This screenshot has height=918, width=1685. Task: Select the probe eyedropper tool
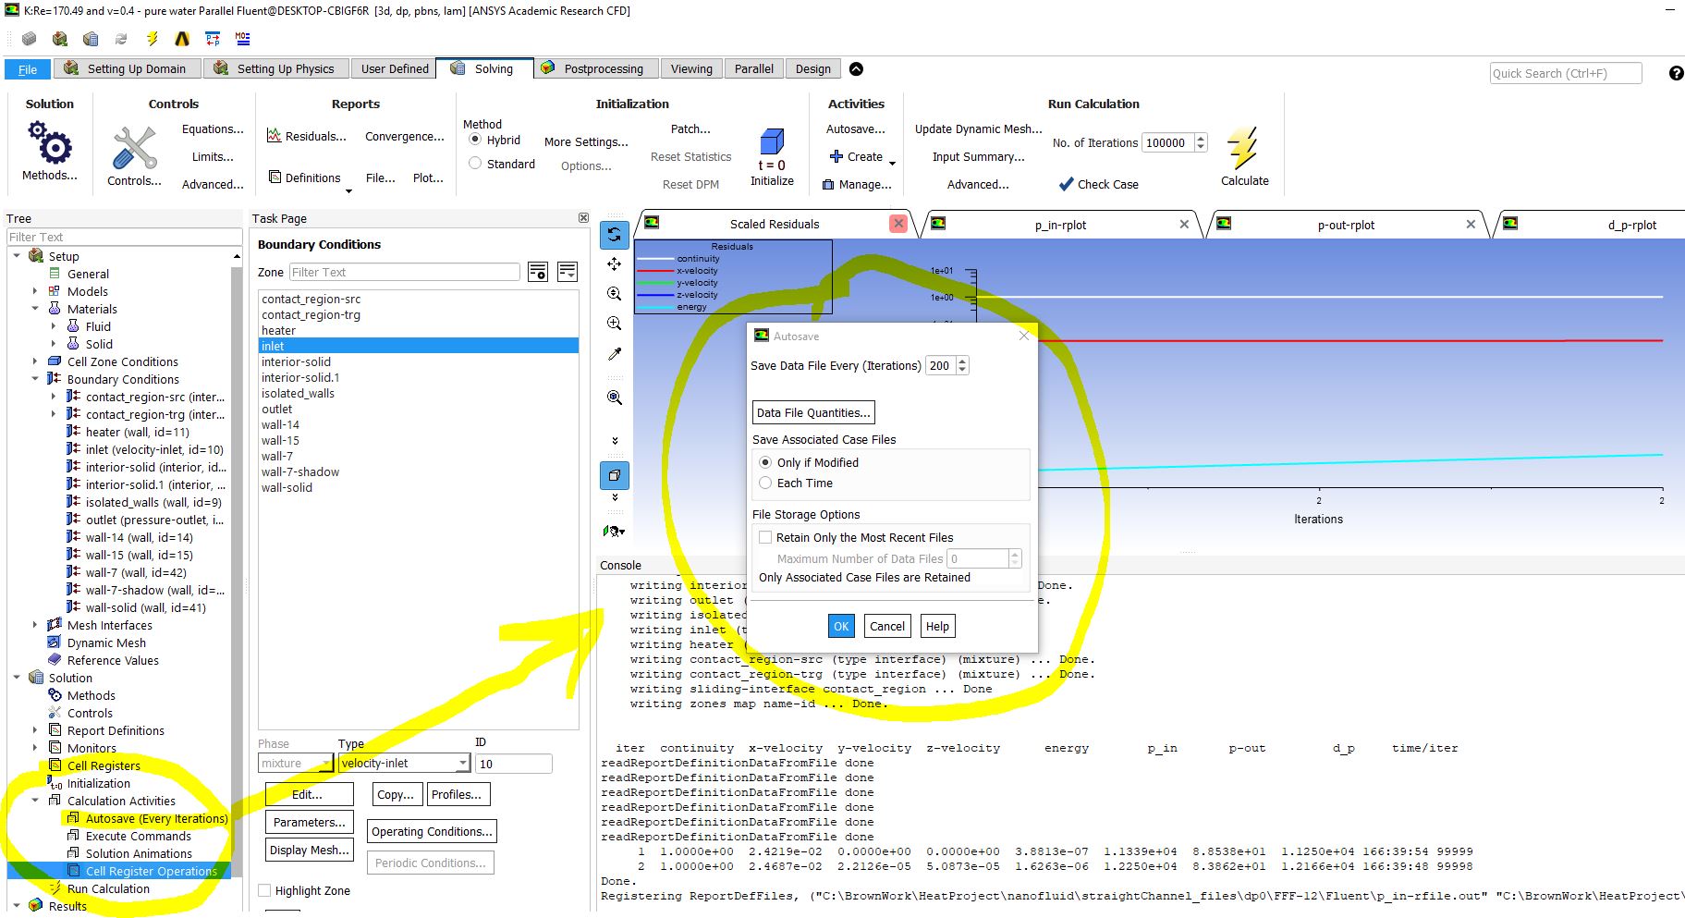pos(615,354)
